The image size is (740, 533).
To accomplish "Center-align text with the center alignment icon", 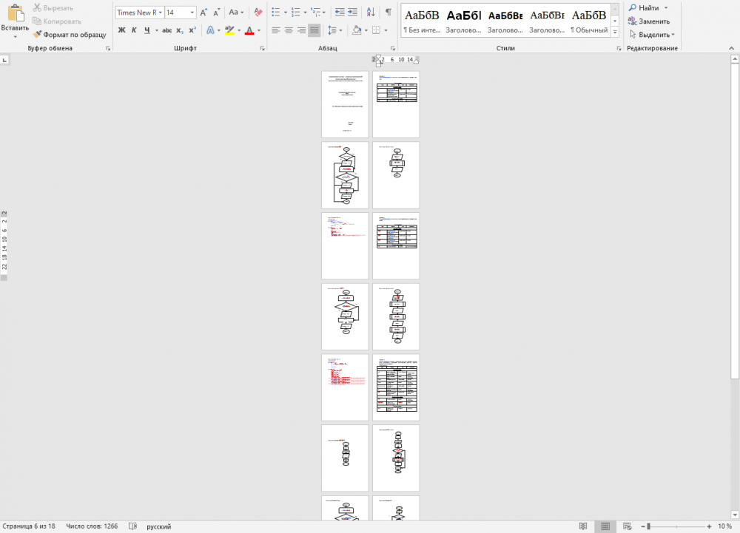I will coord(289,30).
